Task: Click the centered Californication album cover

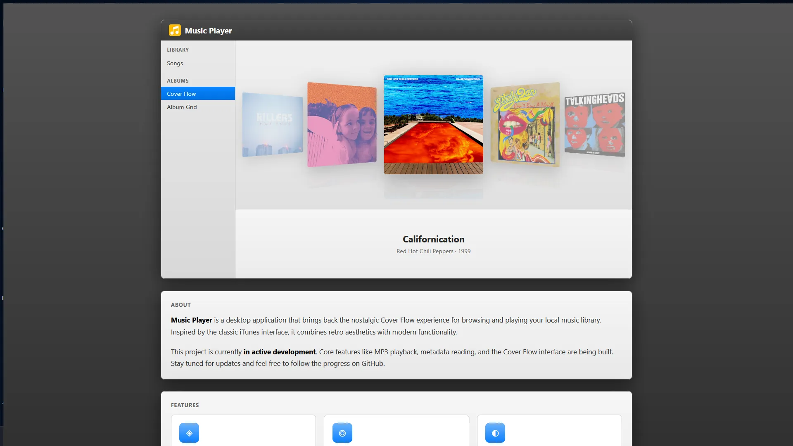Action: pos(434,124)
